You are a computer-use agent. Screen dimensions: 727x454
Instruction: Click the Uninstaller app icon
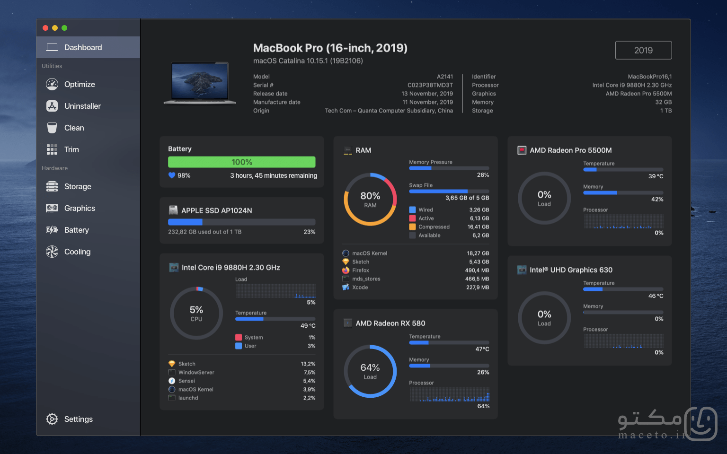(52, 106)
